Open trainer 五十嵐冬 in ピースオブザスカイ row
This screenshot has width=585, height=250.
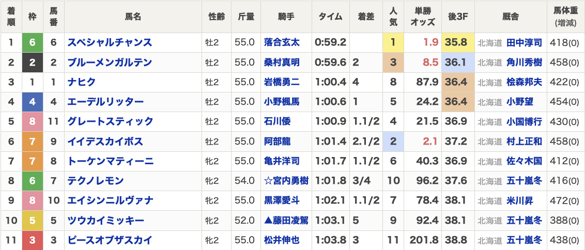(524, 240)
